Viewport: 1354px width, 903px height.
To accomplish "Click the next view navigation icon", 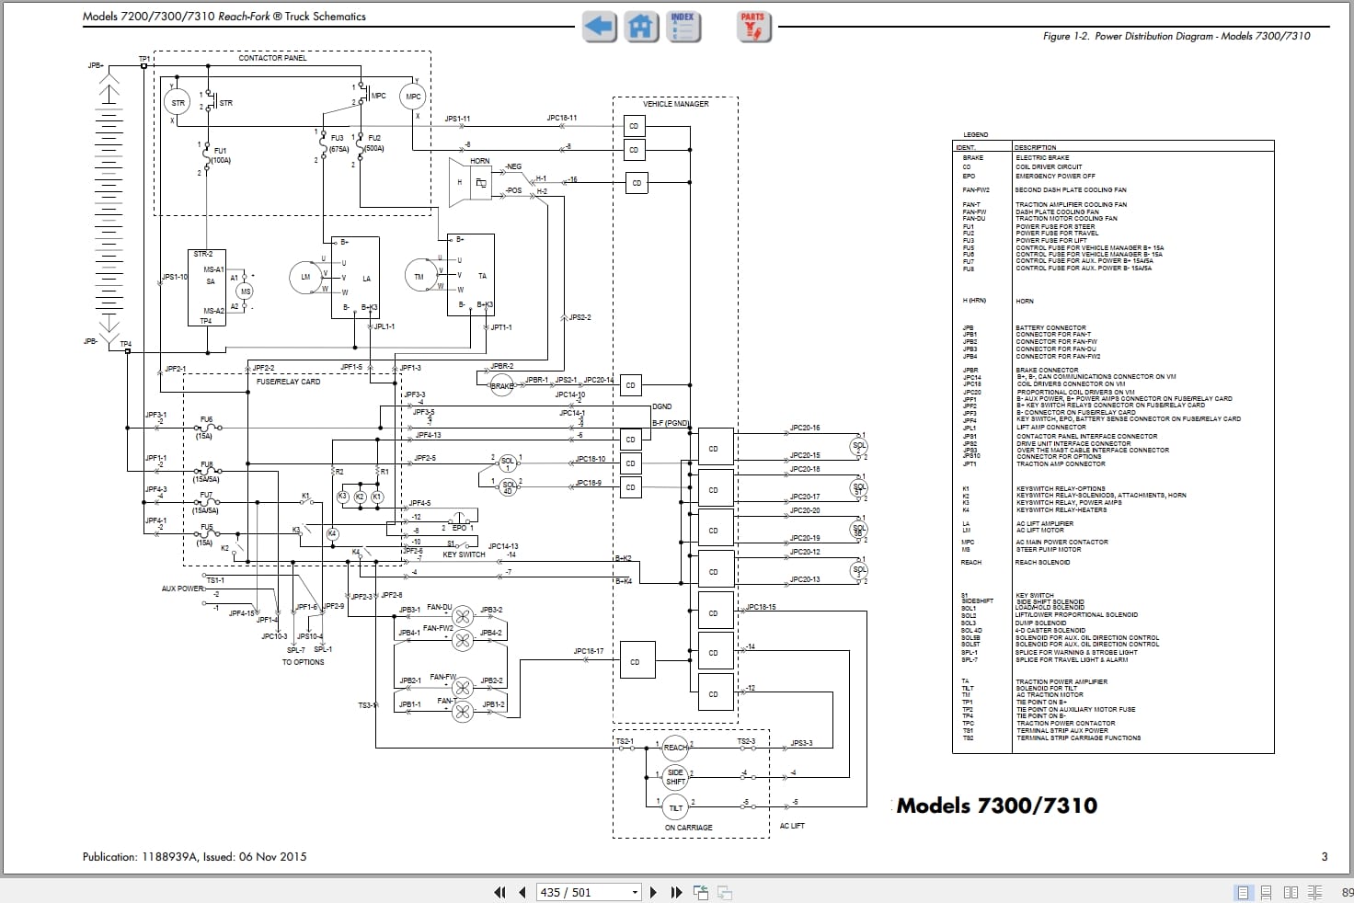I will [x=725, y=892].
